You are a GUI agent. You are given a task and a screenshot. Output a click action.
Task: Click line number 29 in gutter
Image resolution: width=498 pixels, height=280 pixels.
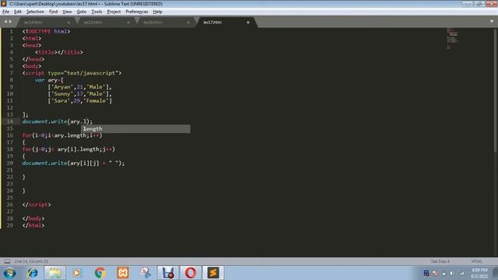point(10,226)
